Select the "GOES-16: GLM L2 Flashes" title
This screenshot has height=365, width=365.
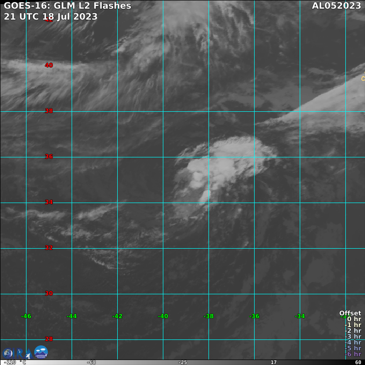pyautogui.click(x=68, y=5)
